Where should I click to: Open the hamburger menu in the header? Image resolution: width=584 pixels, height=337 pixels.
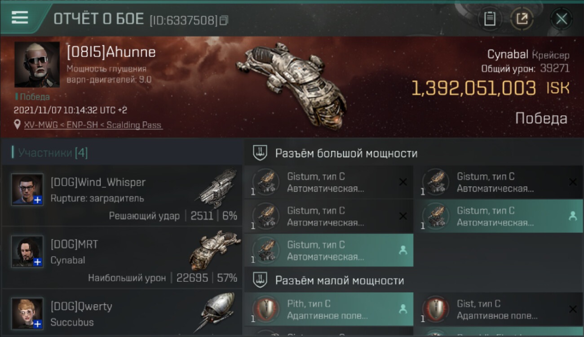coord(20,17)
